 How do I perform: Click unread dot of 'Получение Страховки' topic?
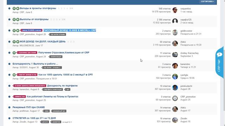[9, 53]
